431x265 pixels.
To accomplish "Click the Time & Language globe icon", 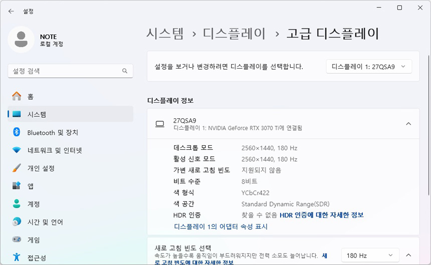I will [17, 222].
